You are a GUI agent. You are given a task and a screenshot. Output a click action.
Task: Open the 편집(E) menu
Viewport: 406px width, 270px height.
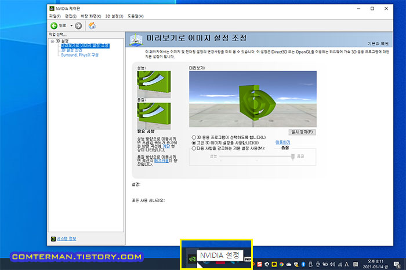click(x=71, y=16)
